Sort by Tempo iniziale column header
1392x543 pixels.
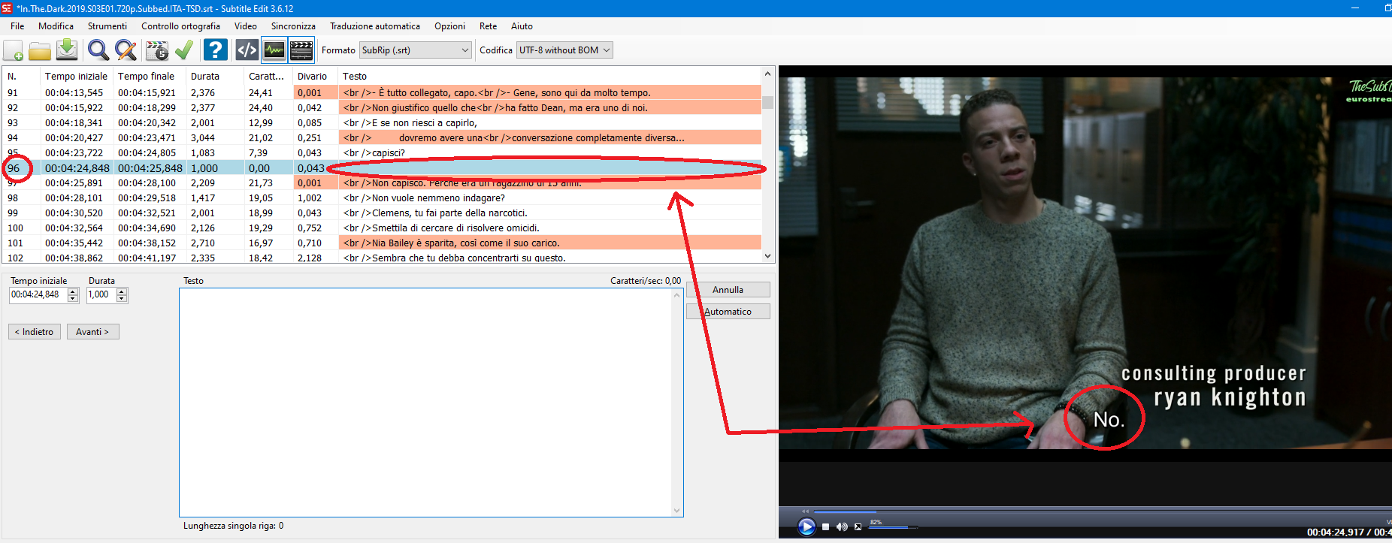(76, 77)
